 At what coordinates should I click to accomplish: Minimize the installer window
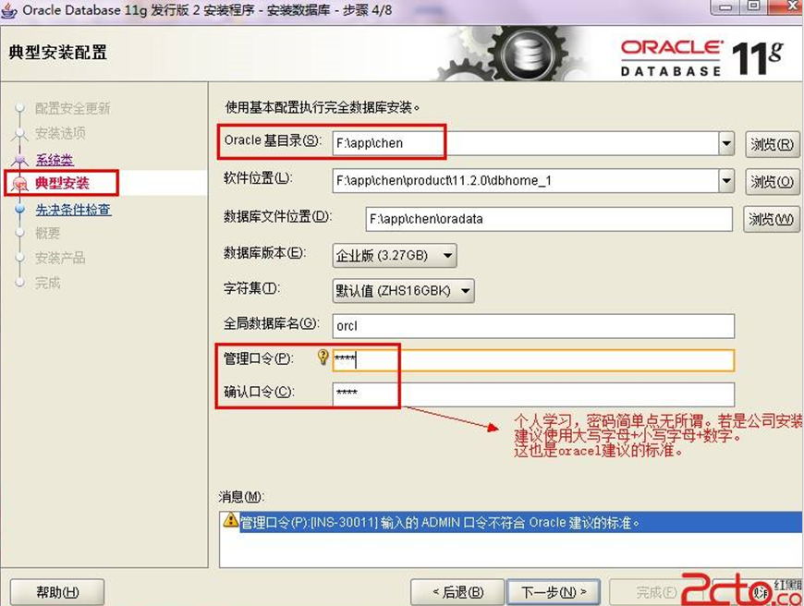coord(725,7)
